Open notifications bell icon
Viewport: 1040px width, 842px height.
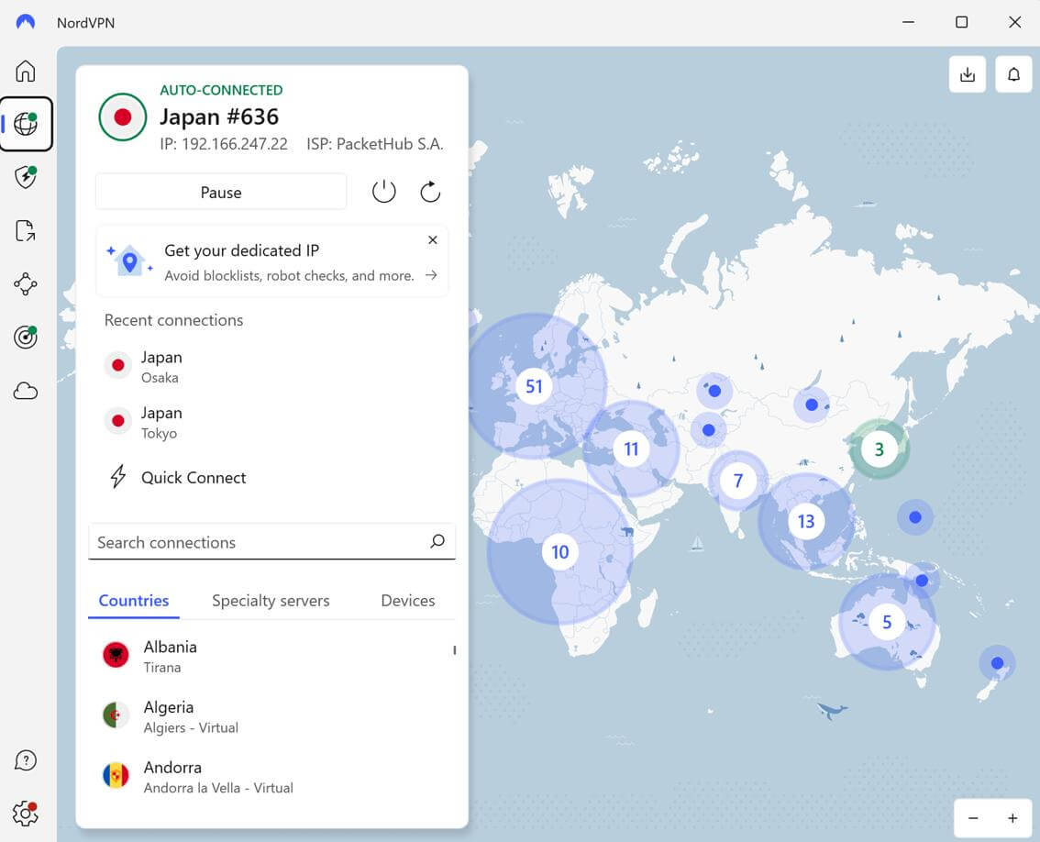point(1013,74)
